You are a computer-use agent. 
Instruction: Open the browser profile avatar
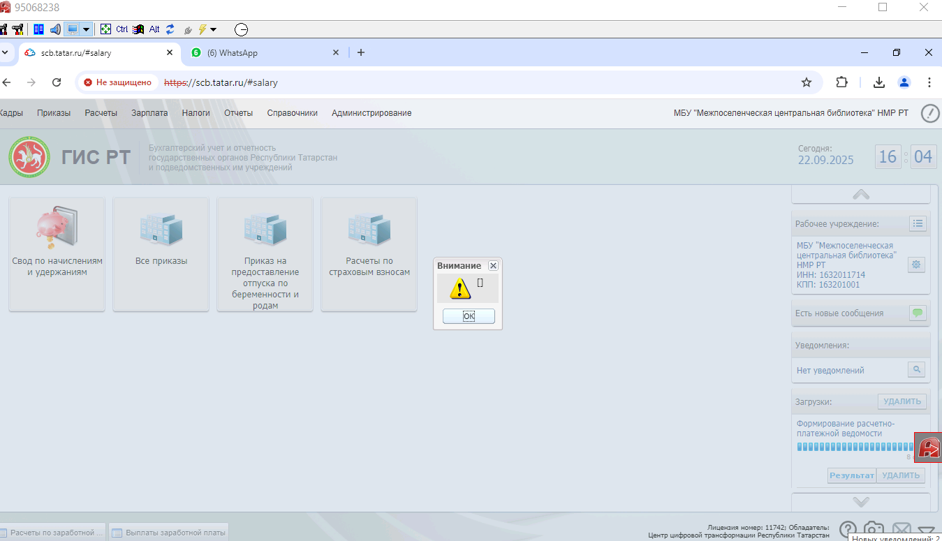point(904,82)
